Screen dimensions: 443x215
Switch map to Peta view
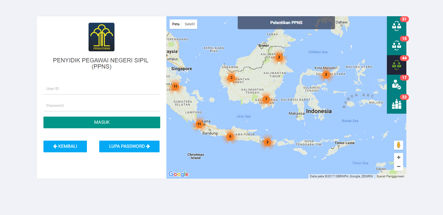click(x=176, y=24)
